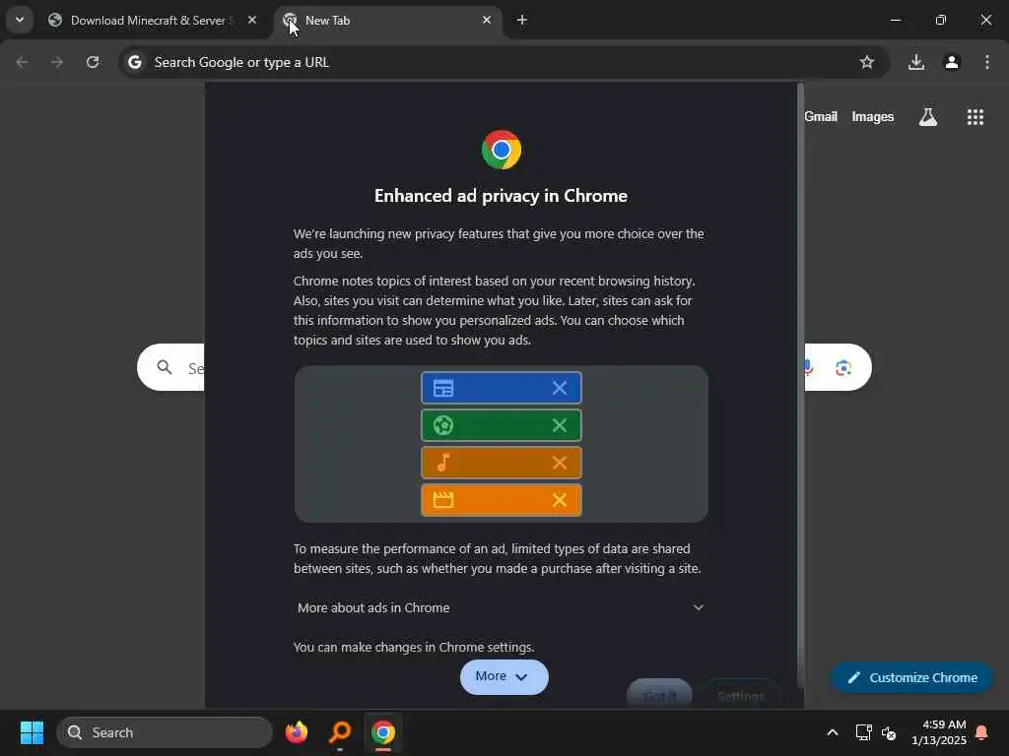Click the Settings button in the dialog
The image size is (1009, 756).
coord(741,694)
